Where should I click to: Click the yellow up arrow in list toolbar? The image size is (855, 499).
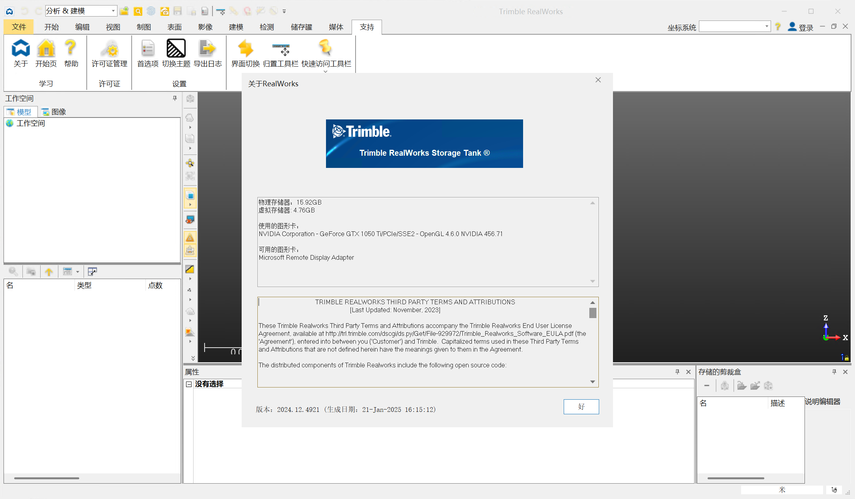coord(49,272)
